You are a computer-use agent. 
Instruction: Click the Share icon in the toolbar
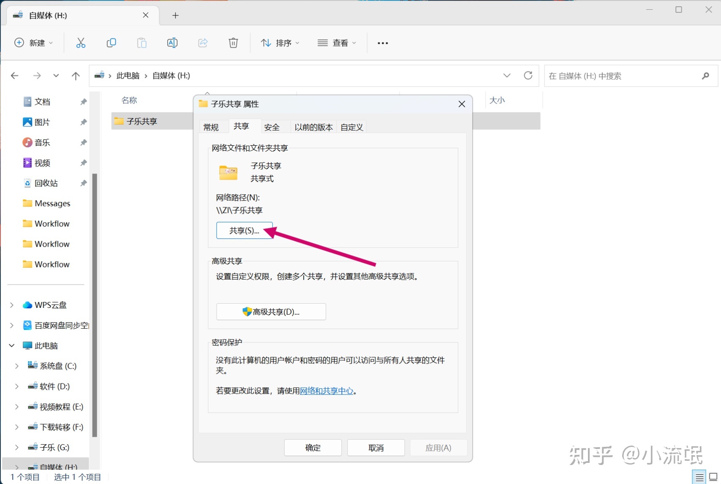tap(203, 43)
